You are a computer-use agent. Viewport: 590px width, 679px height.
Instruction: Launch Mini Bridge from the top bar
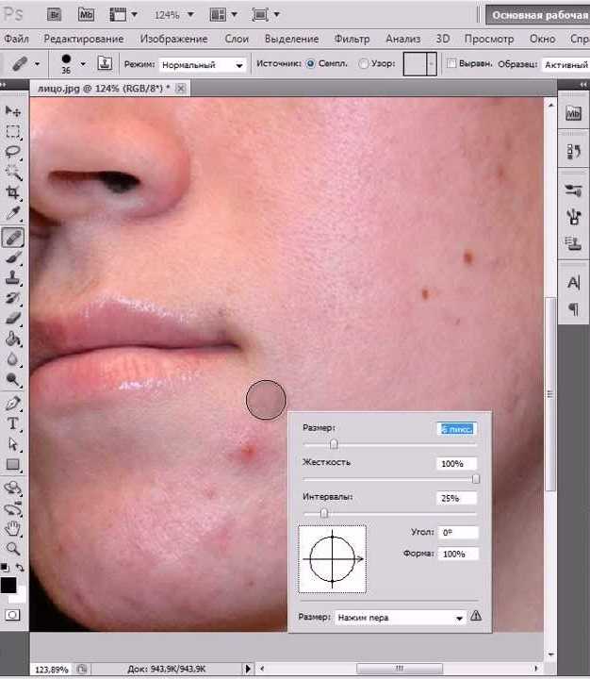click(86, 15)
